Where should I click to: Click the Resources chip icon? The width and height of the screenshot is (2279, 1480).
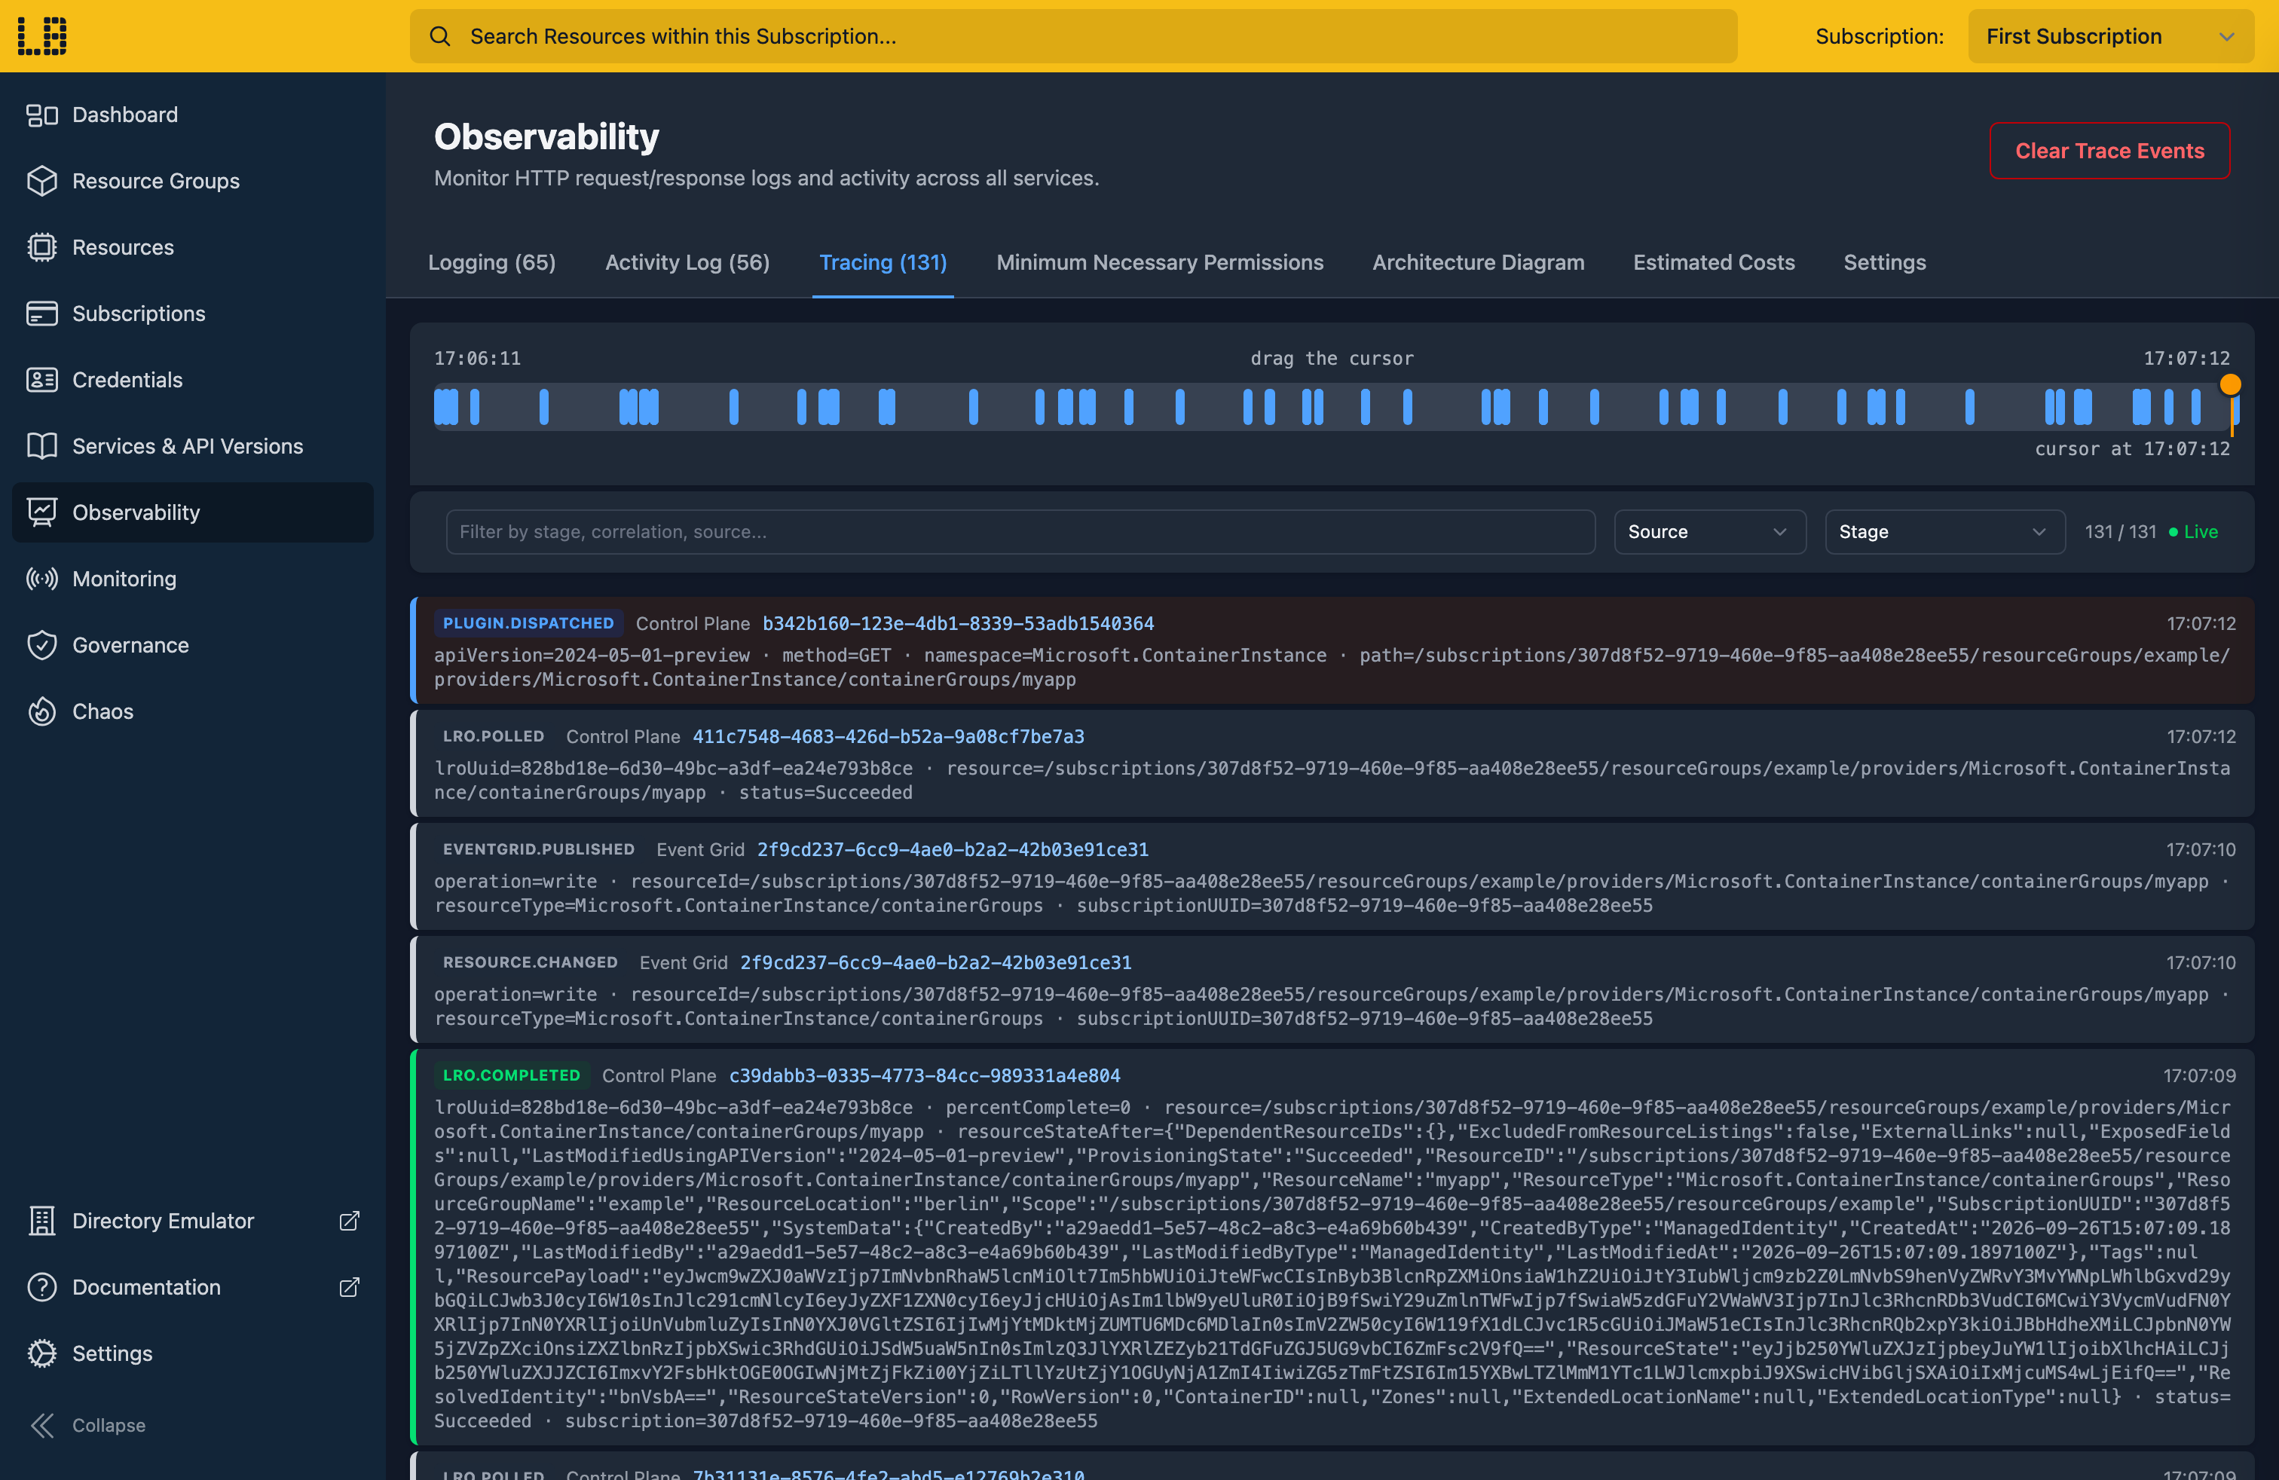click(x=42, y=247)
